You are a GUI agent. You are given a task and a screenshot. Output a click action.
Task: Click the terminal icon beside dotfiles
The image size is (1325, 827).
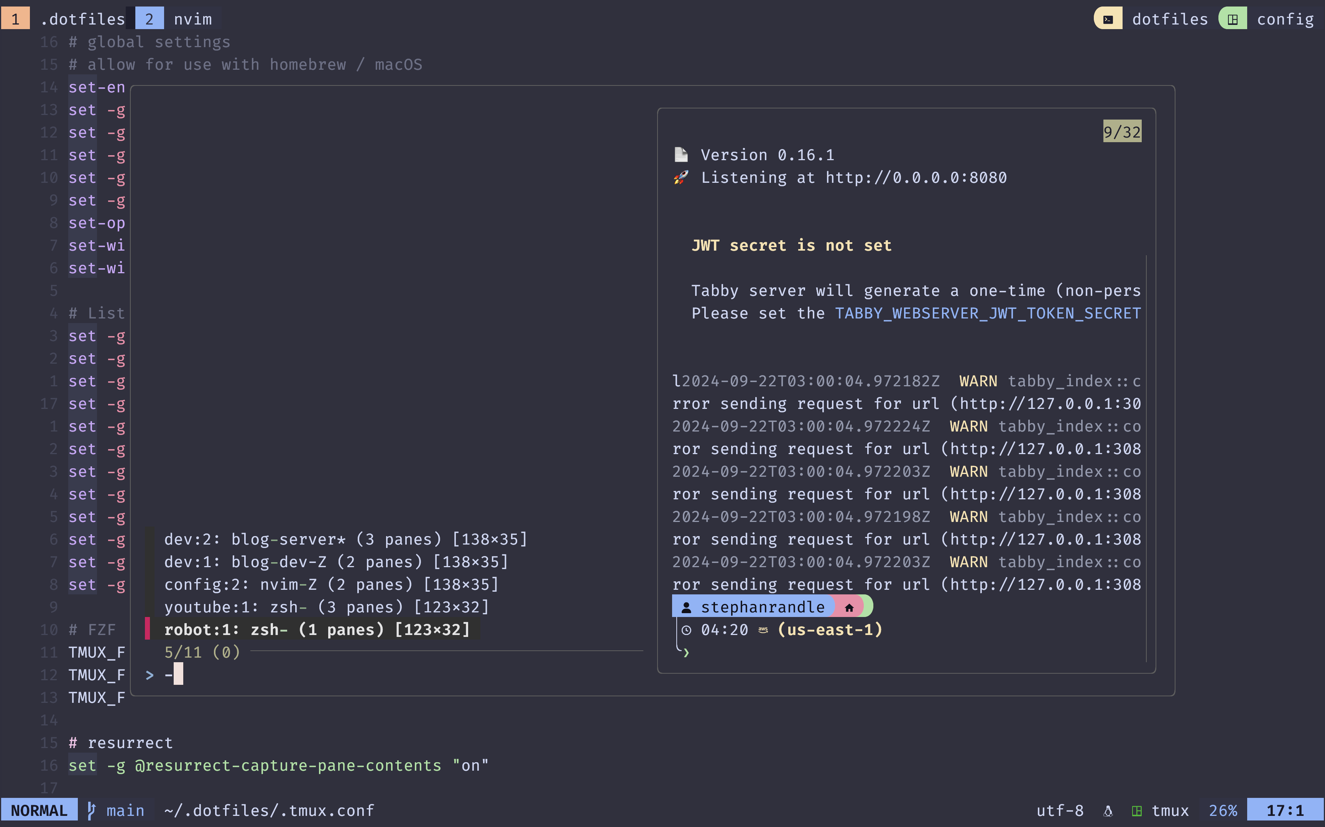click(x=1108, y=19)
